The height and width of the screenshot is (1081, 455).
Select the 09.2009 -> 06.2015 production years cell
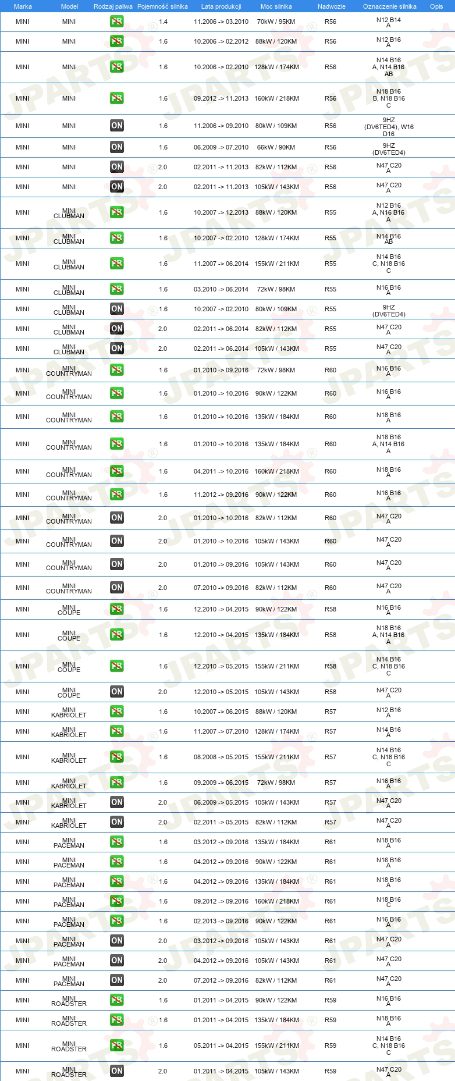(x=221, y=783)
